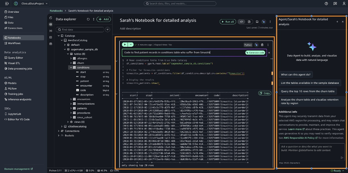
Task: Open the feedback icon in top bar
Action: pos(335,4)
